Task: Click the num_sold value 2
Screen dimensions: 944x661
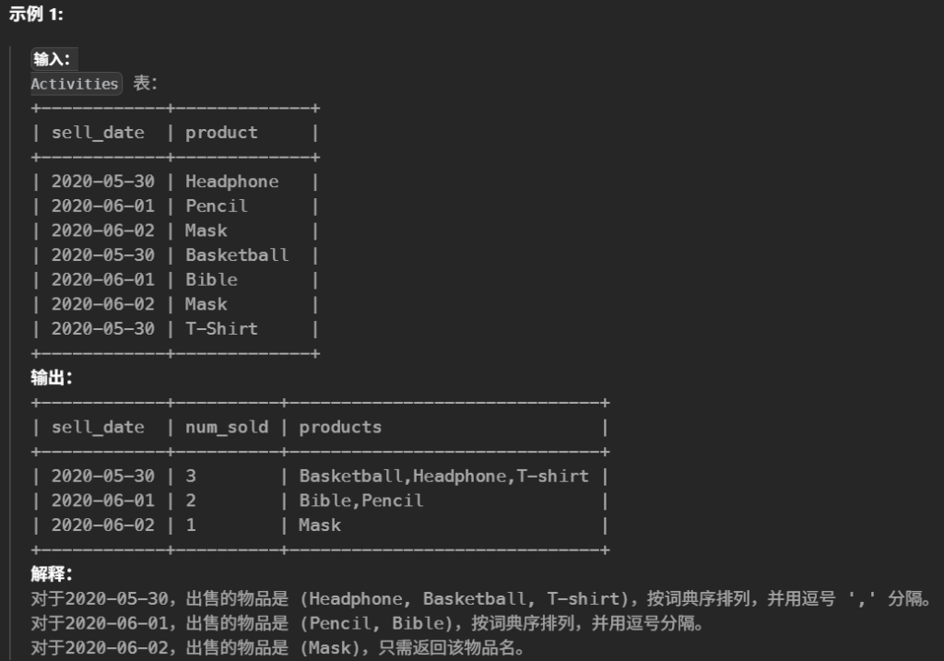Action: tap(191, 502)
